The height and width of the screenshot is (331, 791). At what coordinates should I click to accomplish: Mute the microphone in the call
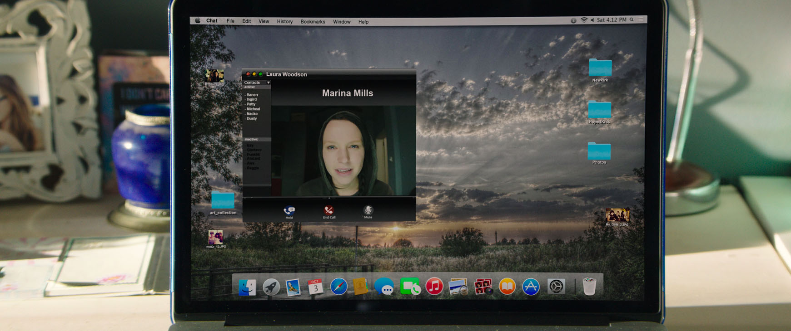click(x=368, y=210)
